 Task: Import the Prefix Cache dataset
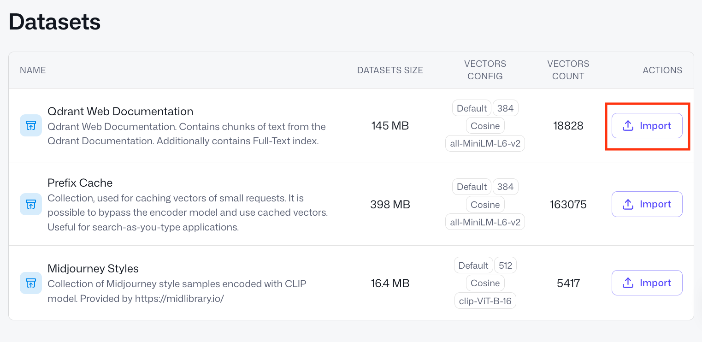[x=647, y=204]
